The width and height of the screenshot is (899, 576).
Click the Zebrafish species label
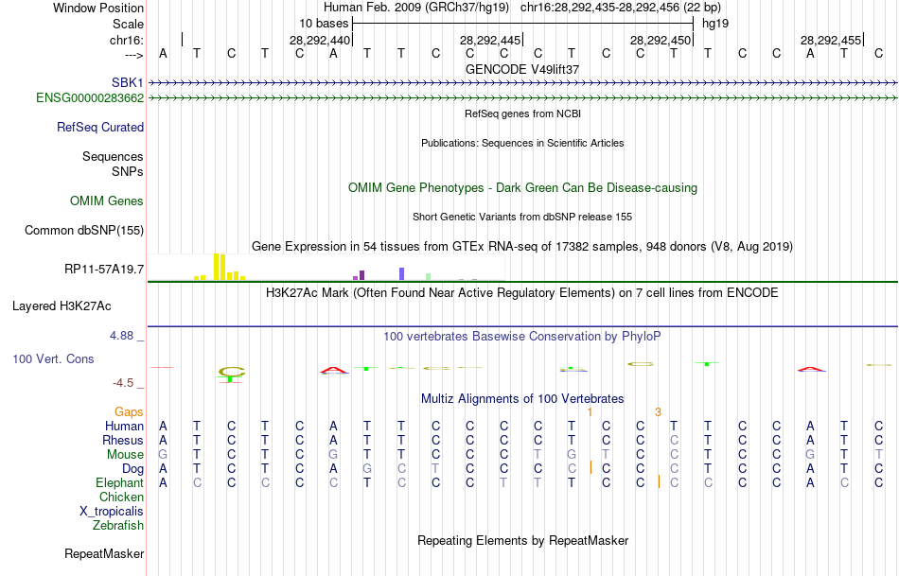[118, 526]
